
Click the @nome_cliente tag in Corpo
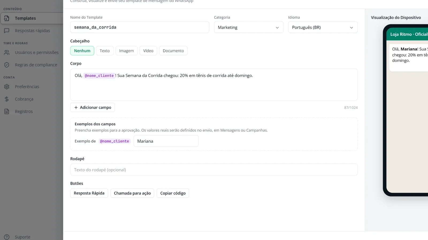point(99,76)
